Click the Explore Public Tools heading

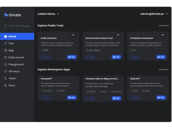pos(51,25)
